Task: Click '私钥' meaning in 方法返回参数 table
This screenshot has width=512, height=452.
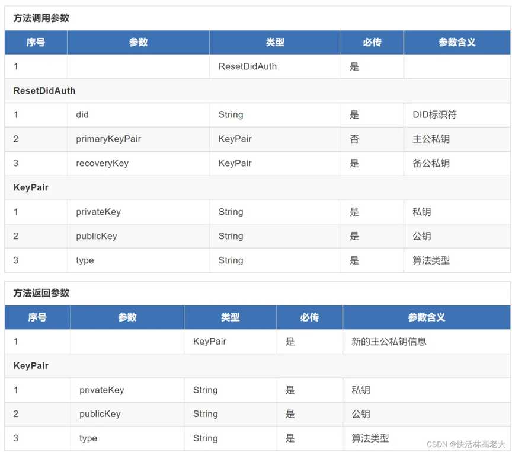Action: (360, 390)
